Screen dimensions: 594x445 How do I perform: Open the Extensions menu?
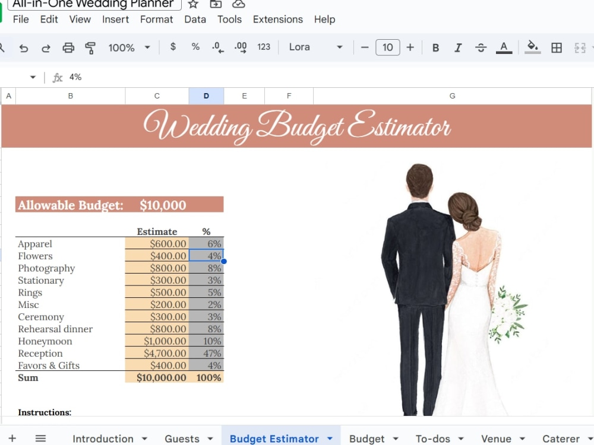278,20
